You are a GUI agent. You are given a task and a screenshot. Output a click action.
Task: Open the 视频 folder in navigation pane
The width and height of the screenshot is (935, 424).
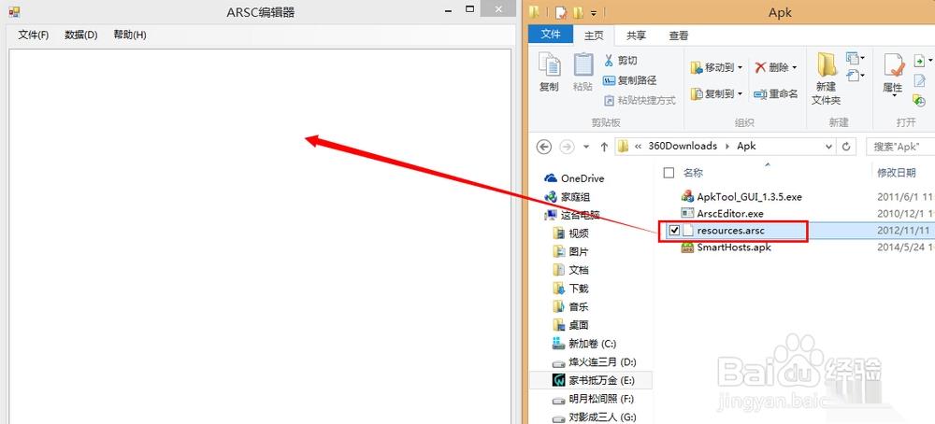click(570, 233)
